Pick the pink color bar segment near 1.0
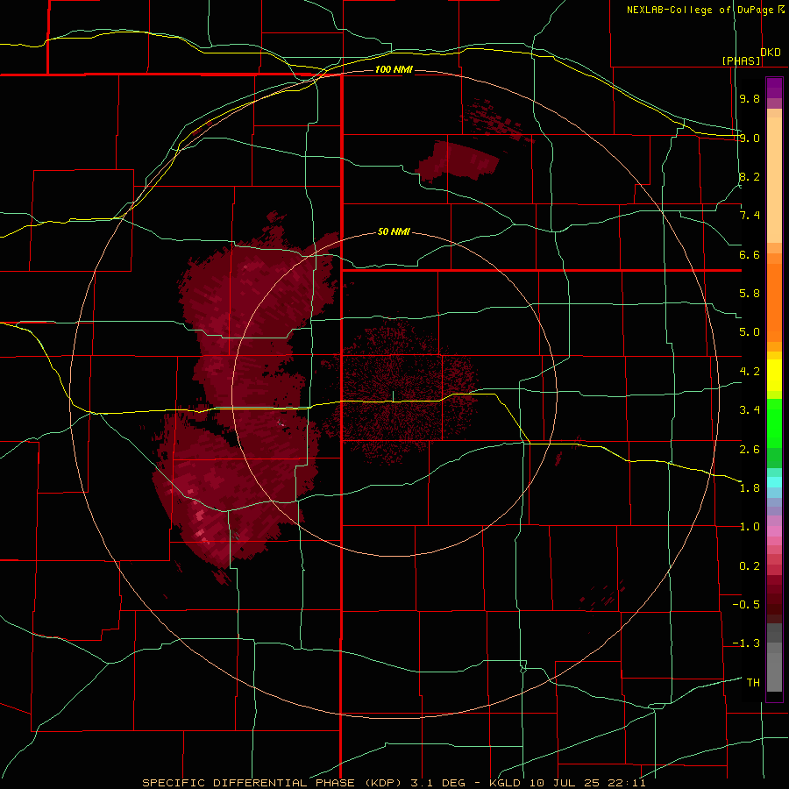 coord(774,530)
